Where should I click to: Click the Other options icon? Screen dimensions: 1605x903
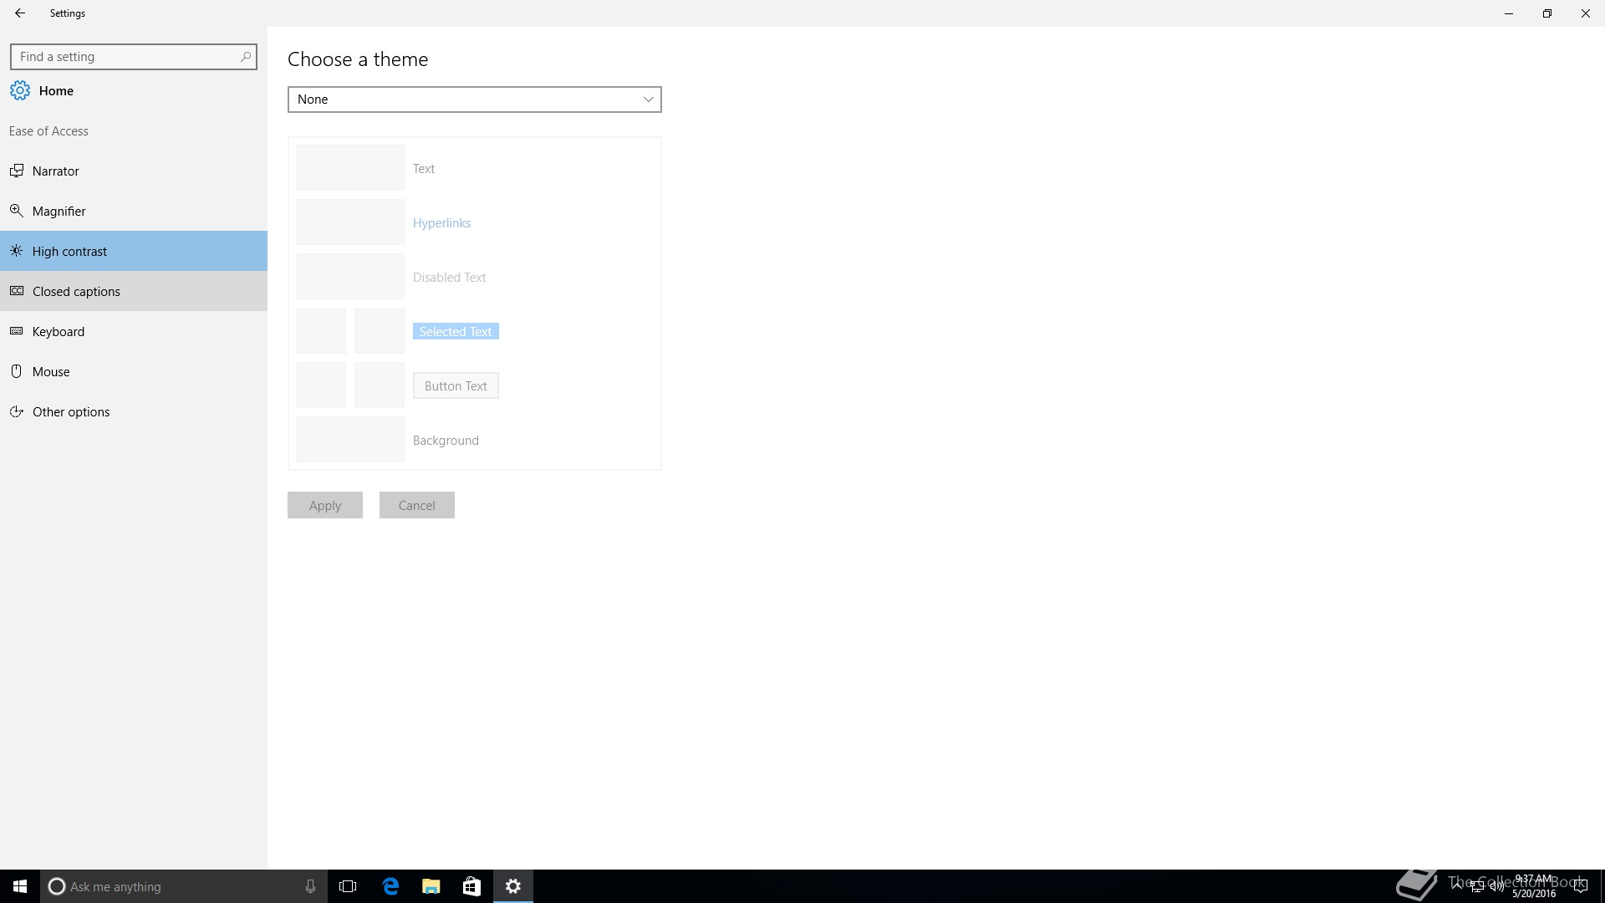(16, 411)
